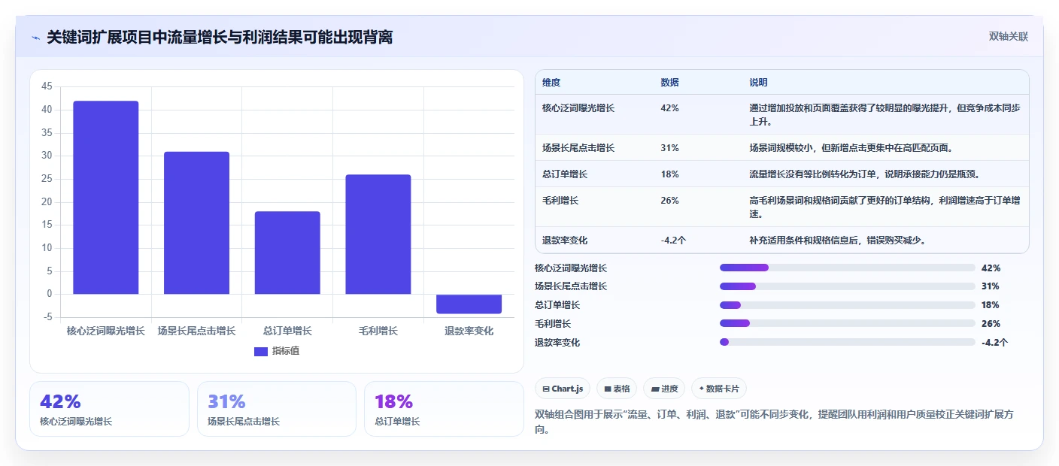The width and height of the screenshot is (1059, 466).
Task: Click the 31% value in the table
Action: (669, 148)
